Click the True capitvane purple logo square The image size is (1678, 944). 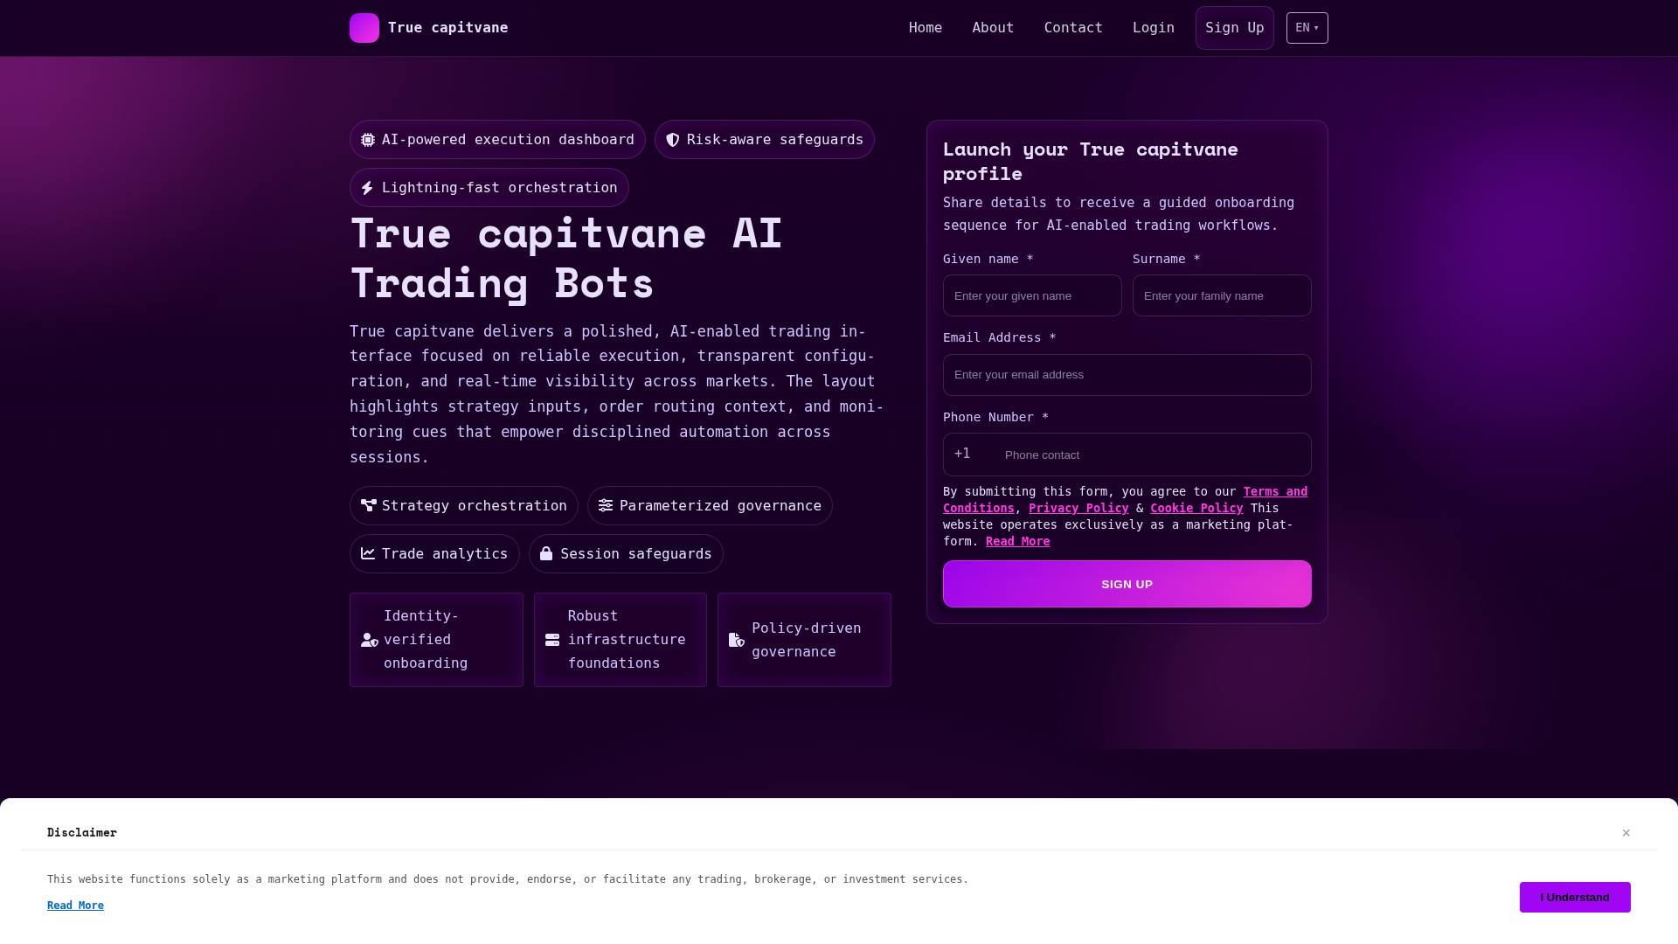click(364, 28)
